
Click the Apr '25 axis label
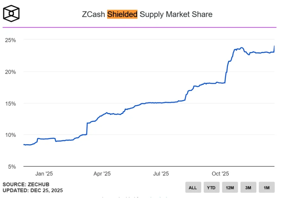[102, 174]
